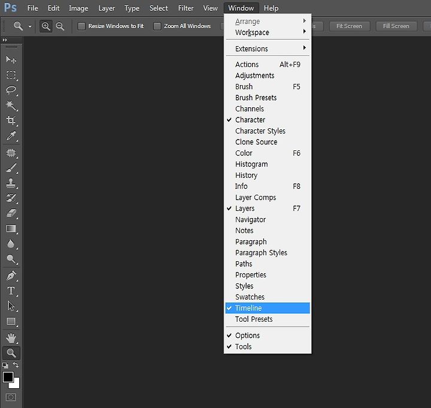Screen dimensions: 431x408
Task: Uncheck the Character panel entry
Action: 268,120
